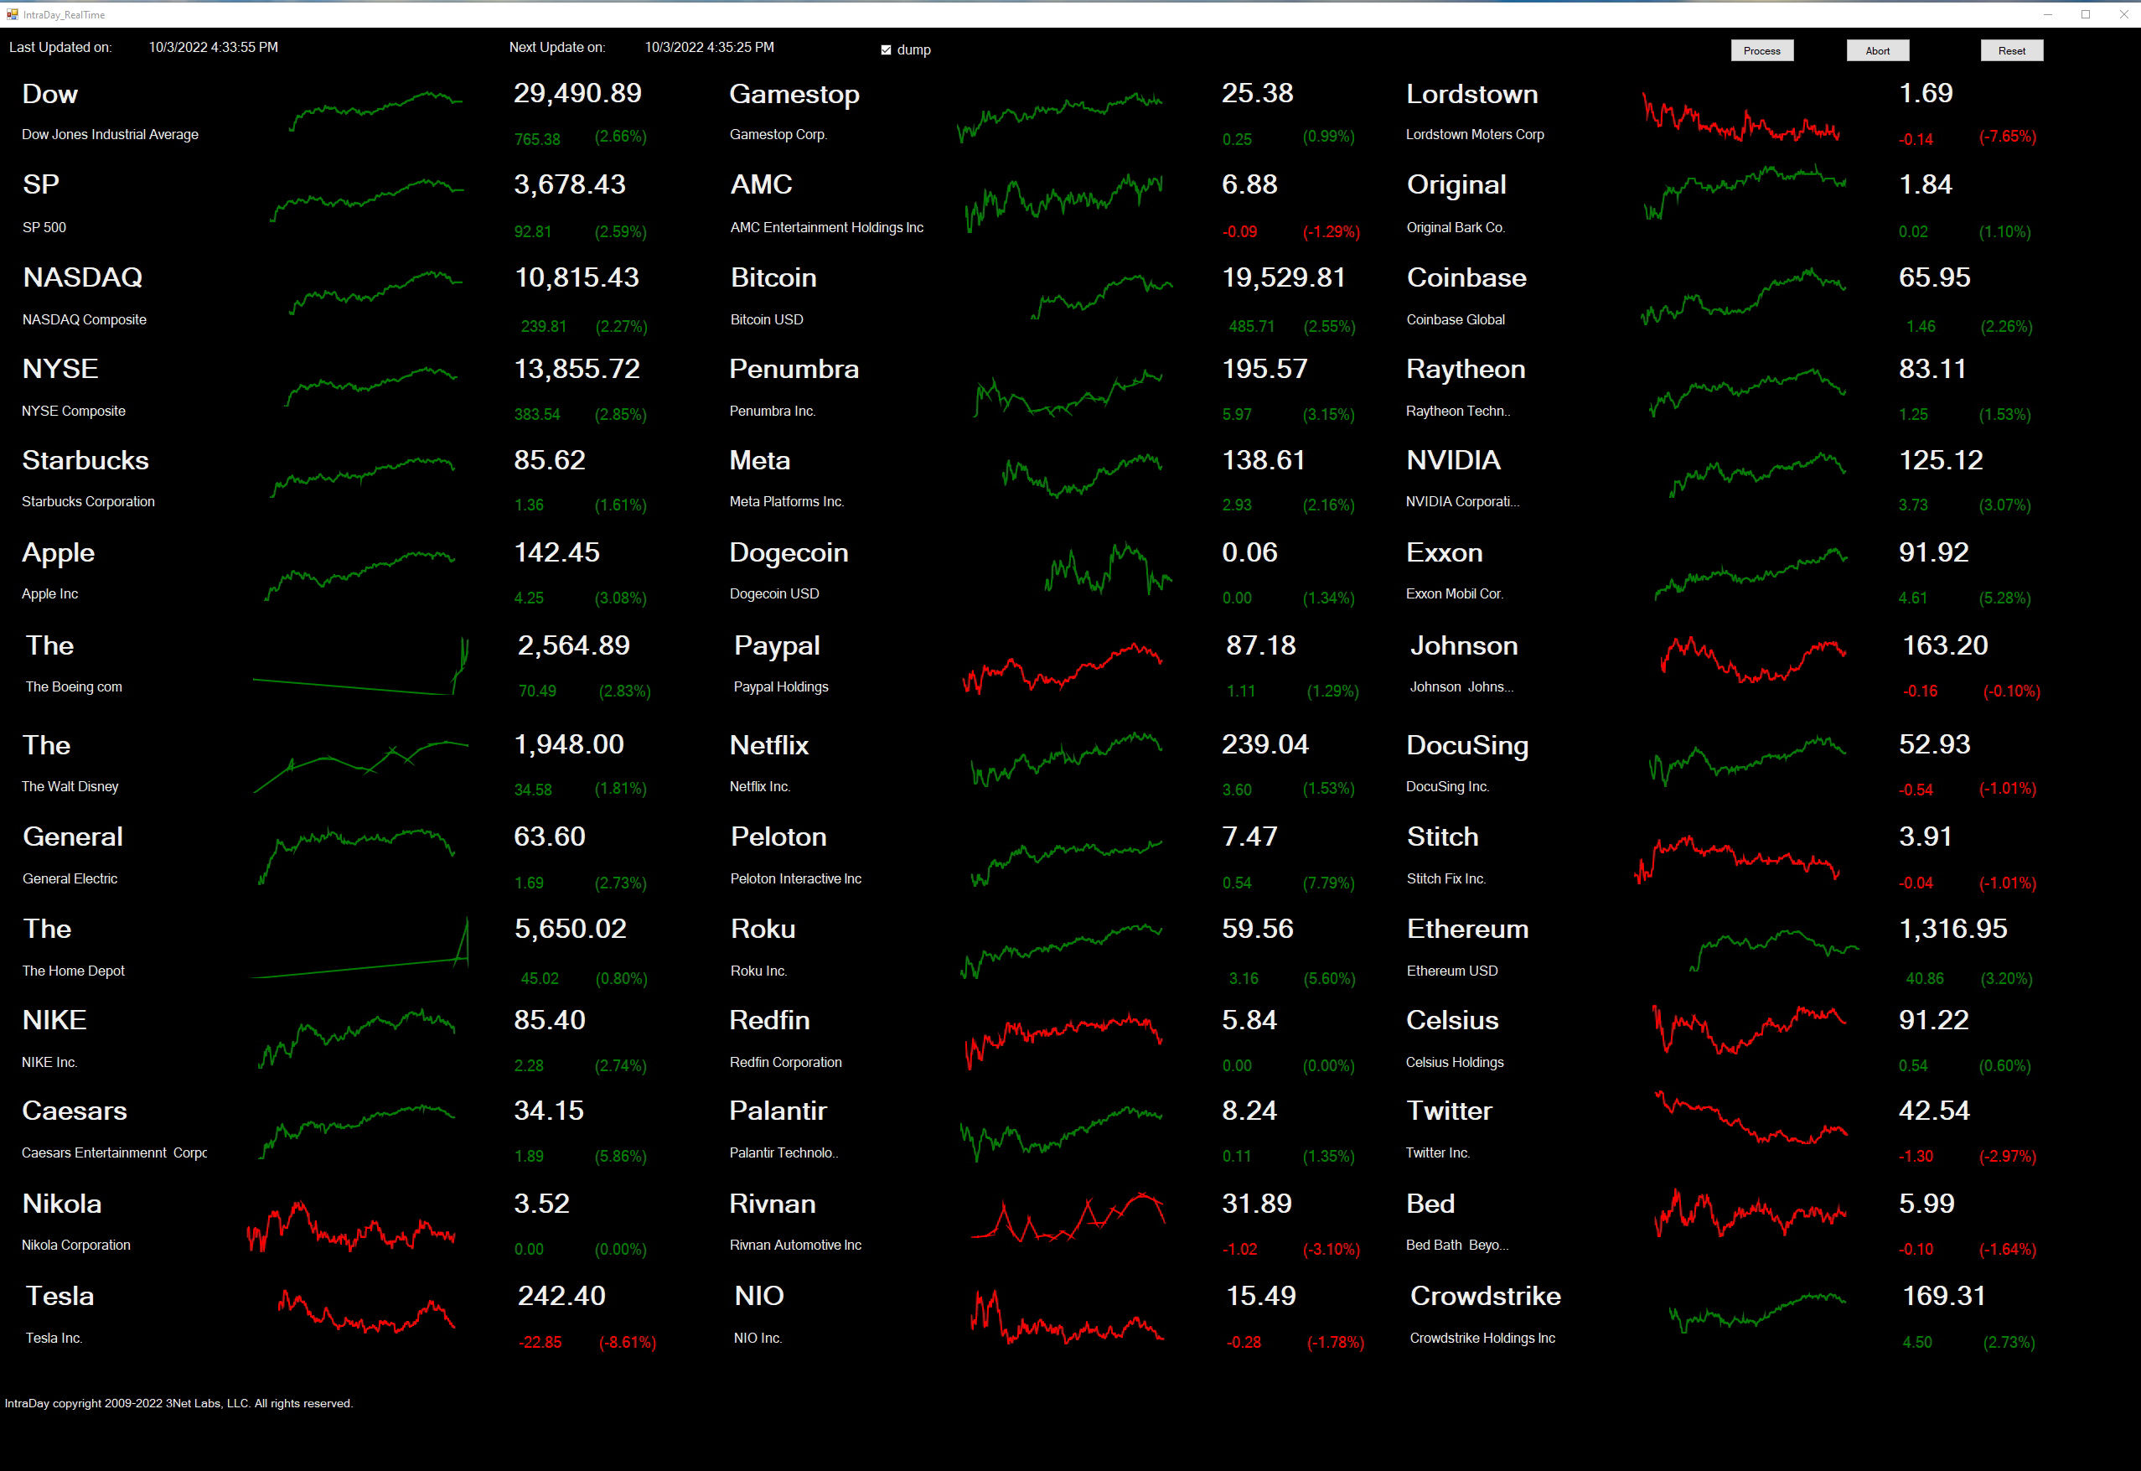Maximize the IntraDay window
Viewport: 2141px width, 1471px height.
point(2085,13)
